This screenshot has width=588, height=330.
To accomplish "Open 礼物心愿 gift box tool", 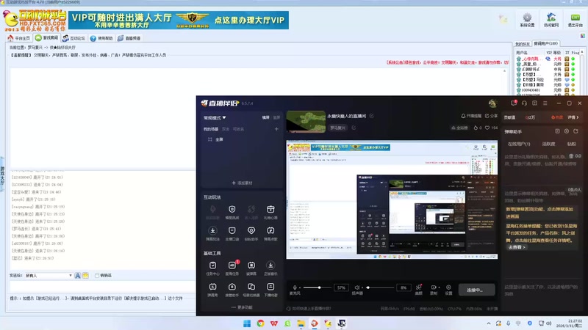I will coord(270,209).
